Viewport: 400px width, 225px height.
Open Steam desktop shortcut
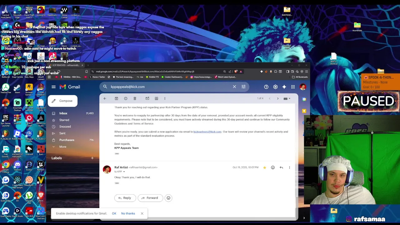click(17, 88)
